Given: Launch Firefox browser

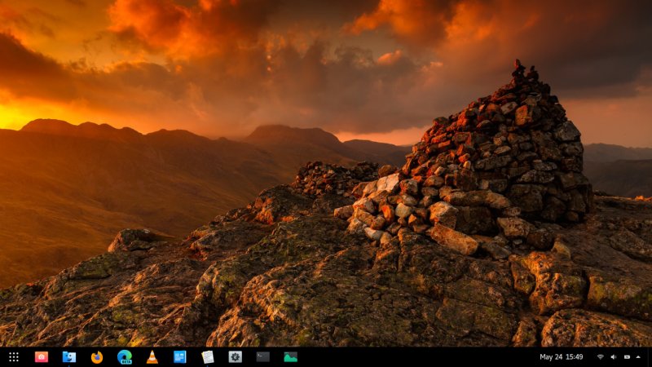Looking at the screenshot, I should pos(97,357).
